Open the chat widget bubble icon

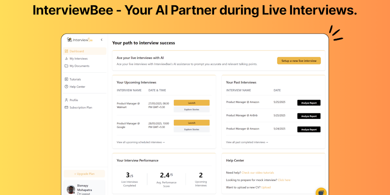click(321, 192)
